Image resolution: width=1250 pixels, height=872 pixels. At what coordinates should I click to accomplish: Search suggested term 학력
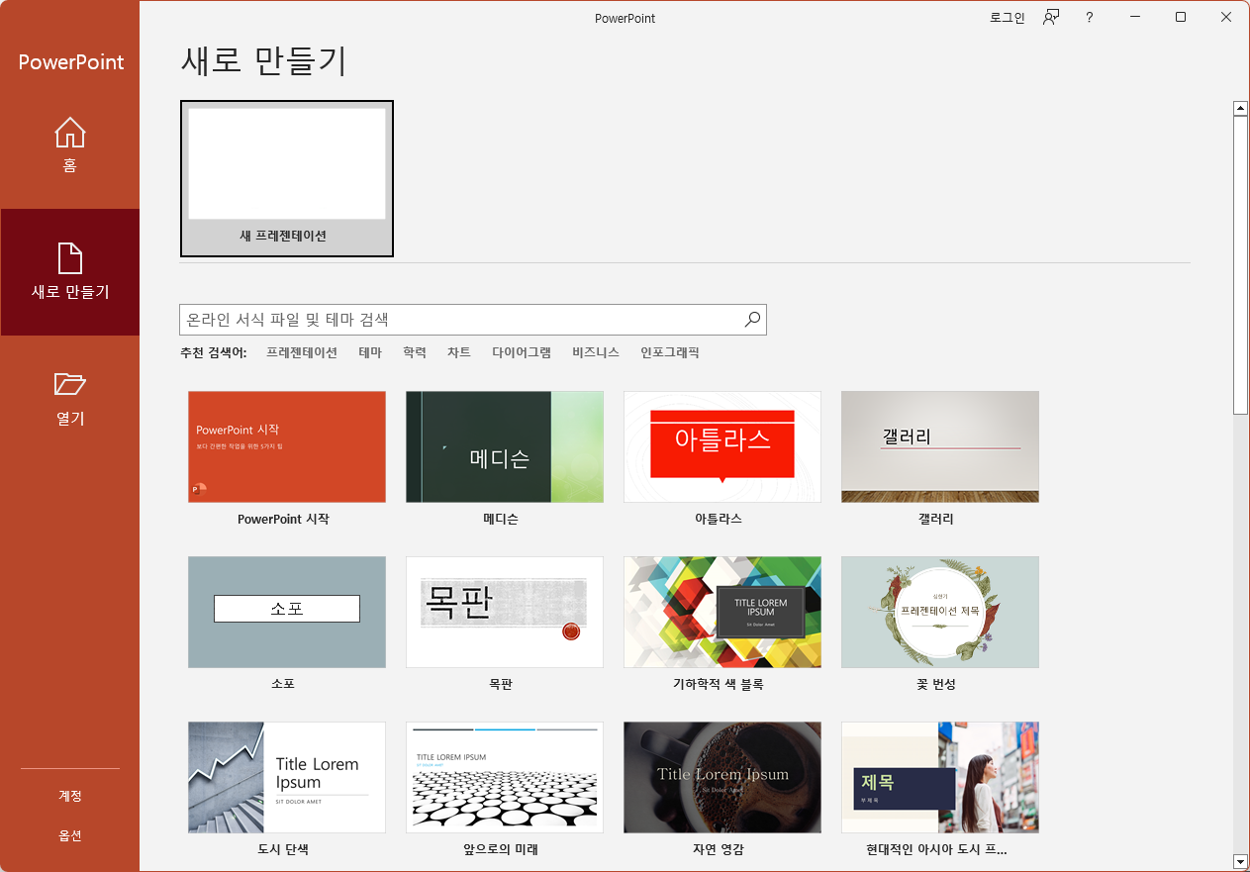pyautogui.click(x=415, y=352)
